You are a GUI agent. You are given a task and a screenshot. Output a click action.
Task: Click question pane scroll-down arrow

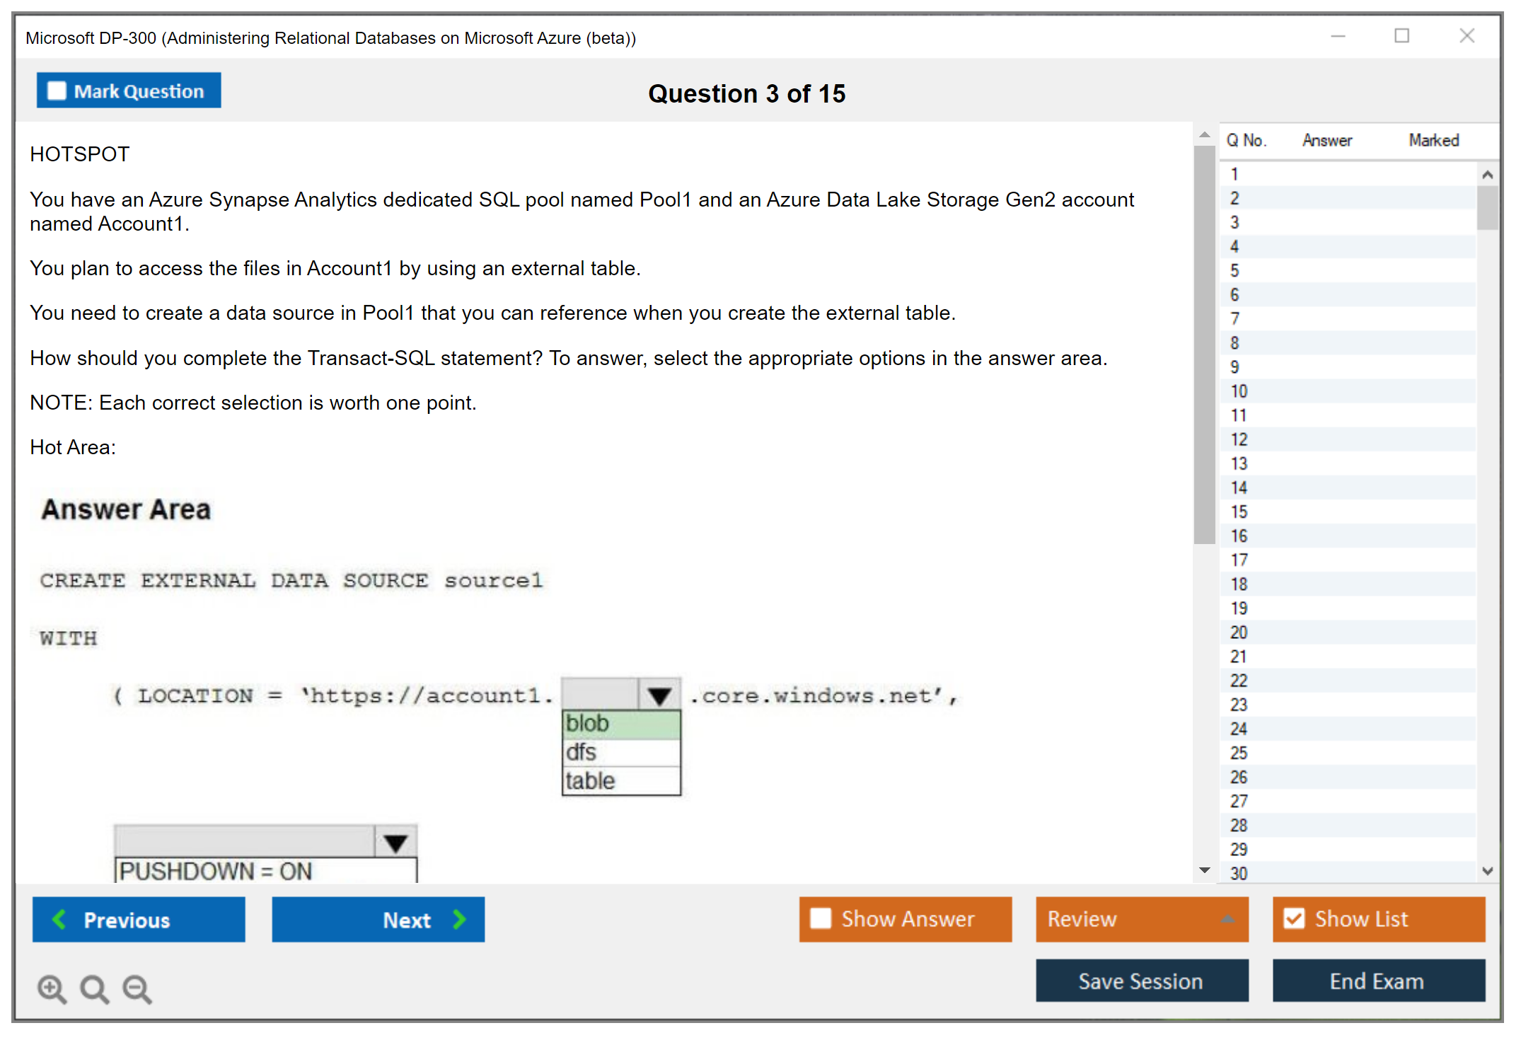click(1205, 870)
